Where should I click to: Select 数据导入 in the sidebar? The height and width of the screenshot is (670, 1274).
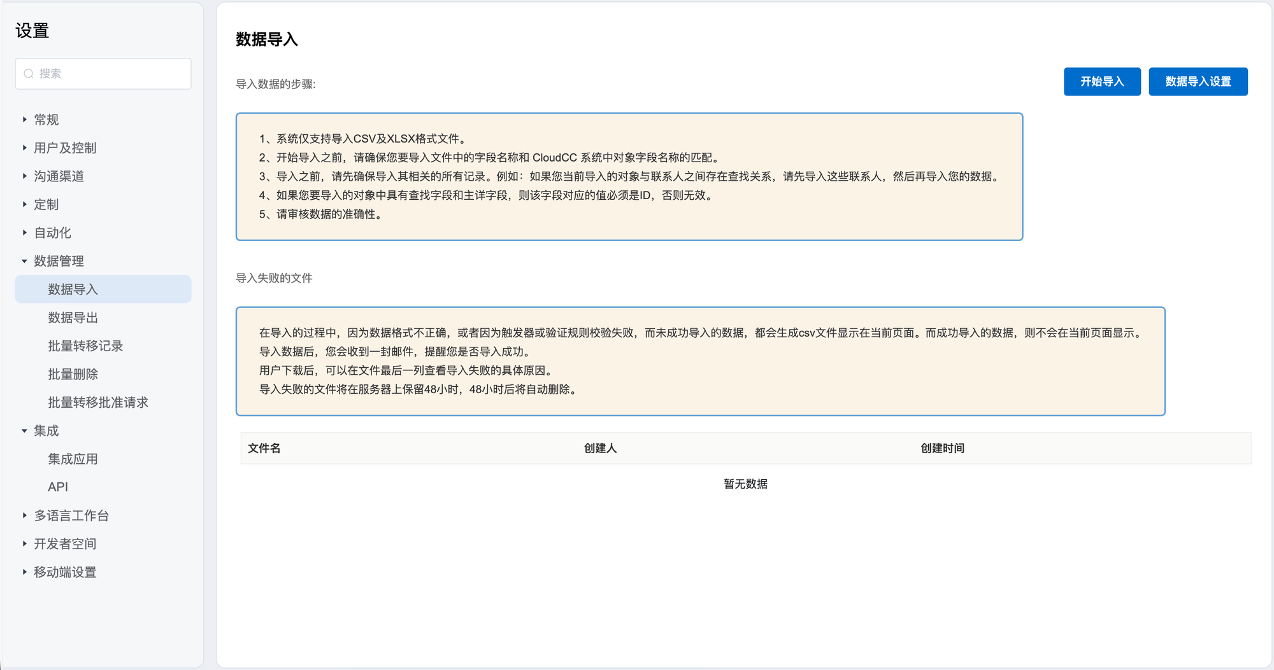pos(73,290)
